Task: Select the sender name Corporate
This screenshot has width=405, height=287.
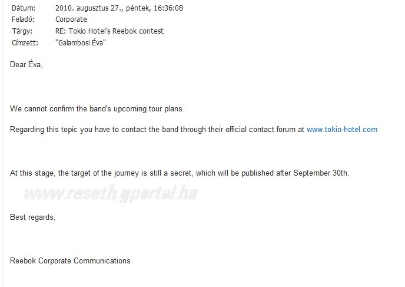Action: click(71, 19)
